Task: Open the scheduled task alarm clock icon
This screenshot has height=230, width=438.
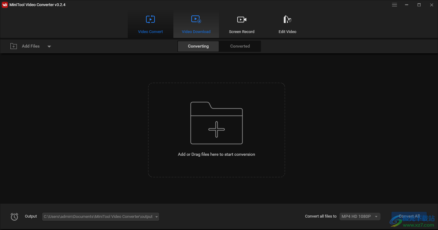Action: coord(14,217)
